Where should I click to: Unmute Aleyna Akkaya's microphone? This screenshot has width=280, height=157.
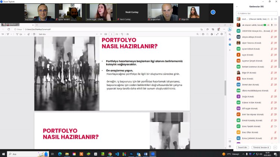pos(272,37)
